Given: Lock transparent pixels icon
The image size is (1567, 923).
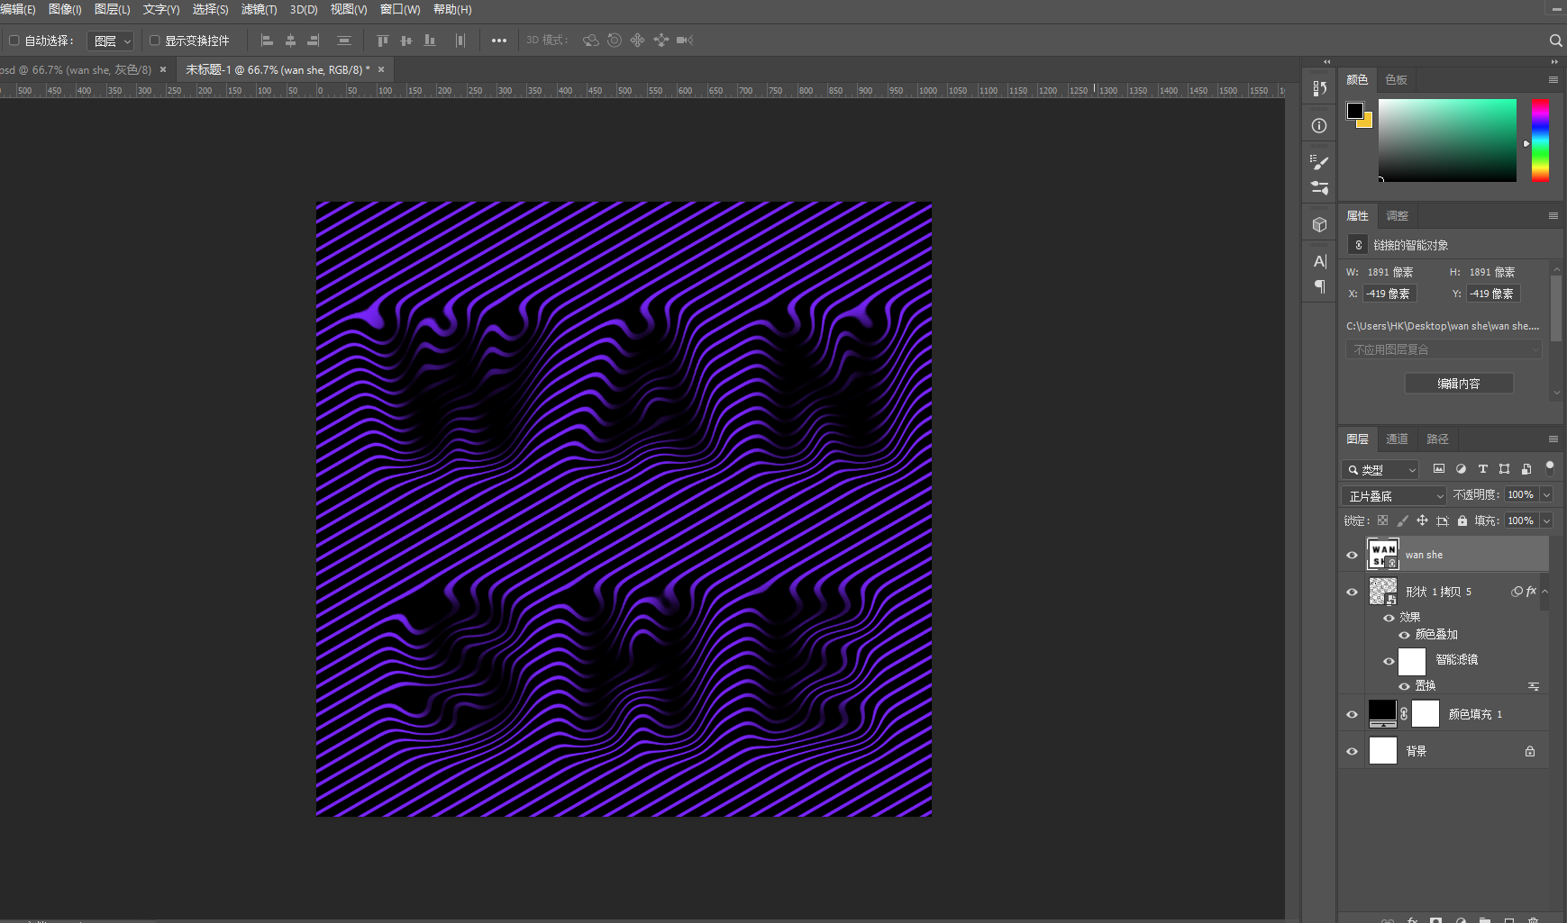Looking at the screenshot, I should coord(1383,520).
